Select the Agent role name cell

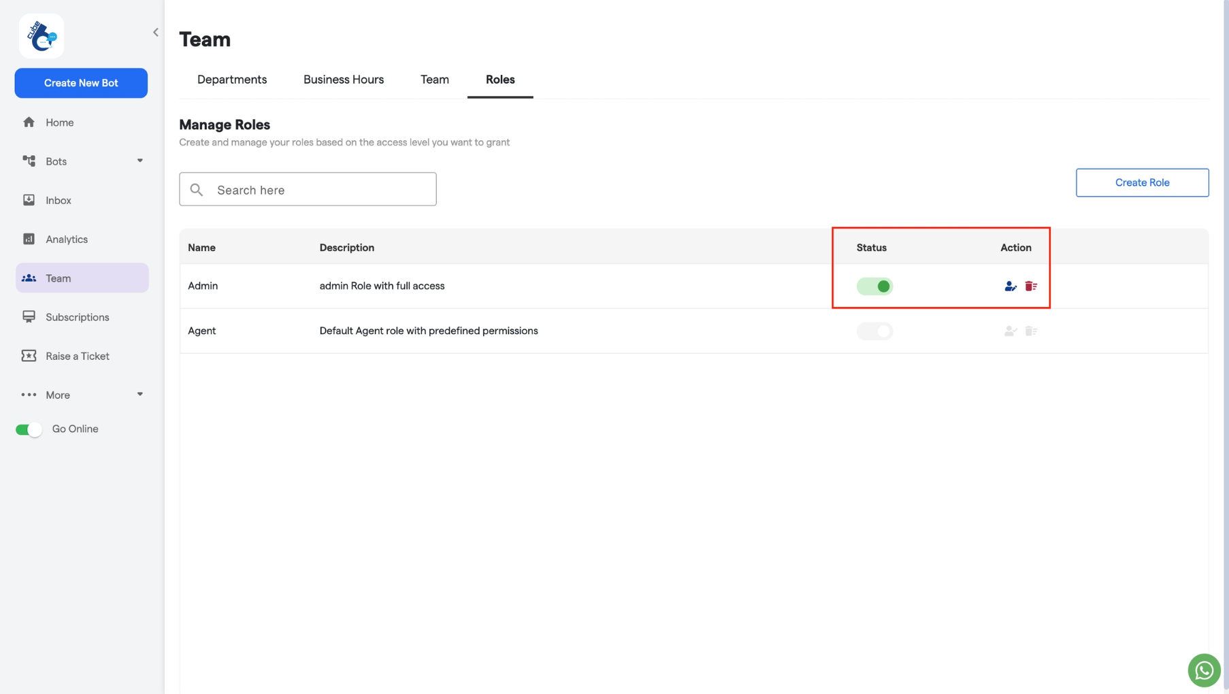click(202, 331)
